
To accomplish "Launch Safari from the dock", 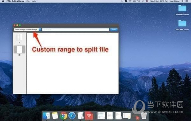I will pos(72,116).
